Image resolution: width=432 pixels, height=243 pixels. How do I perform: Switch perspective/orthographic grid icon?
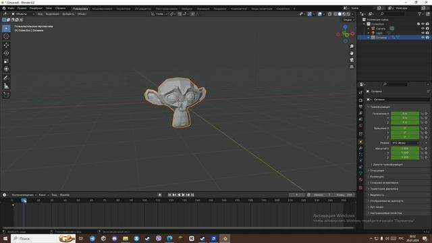coord(352,67)
